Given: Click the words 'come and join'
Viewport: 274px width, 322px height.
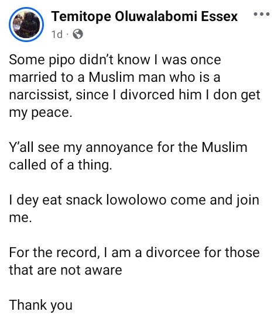Looking at the screenshot, I should pos(214,200).
